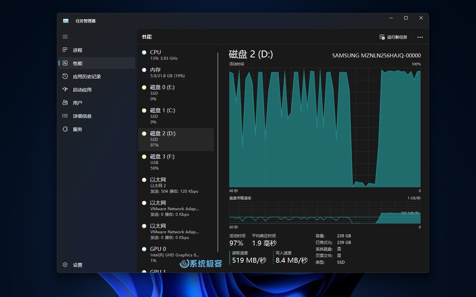Image resolution: width=476 pixels, height=297 pixels.
Task: Open the 详细信息 page
Action: tap(97, 116)
